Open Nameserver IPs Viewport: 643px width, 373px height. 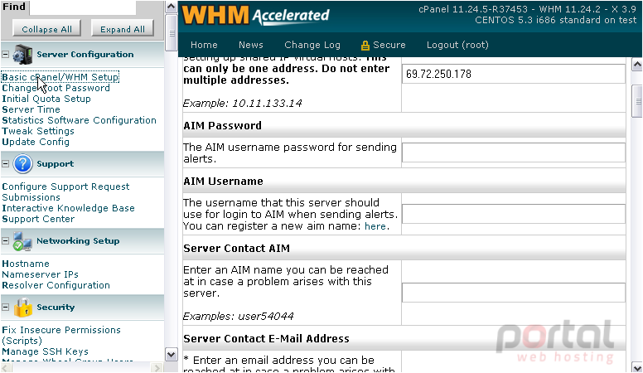pos(40,274)
